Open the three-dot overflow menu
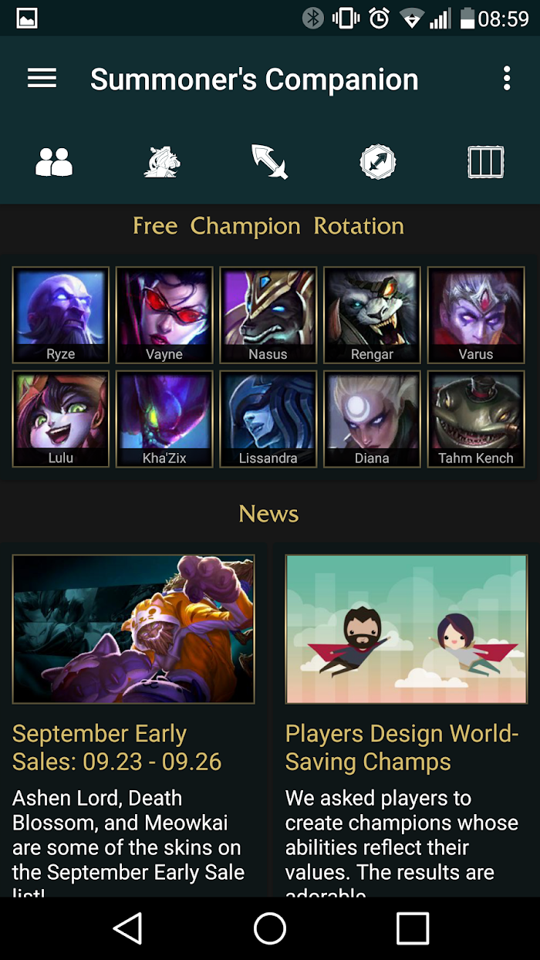 pyautogui.click(x=507, y=79)
